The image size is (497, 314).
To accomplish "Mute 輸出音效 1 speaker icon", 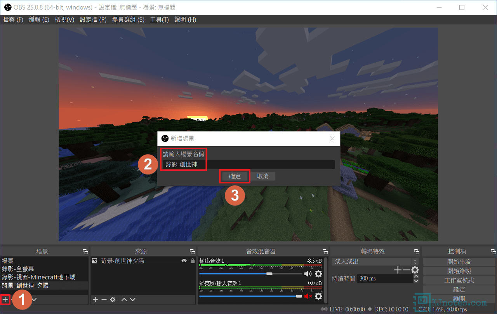I will click(308, 274).
